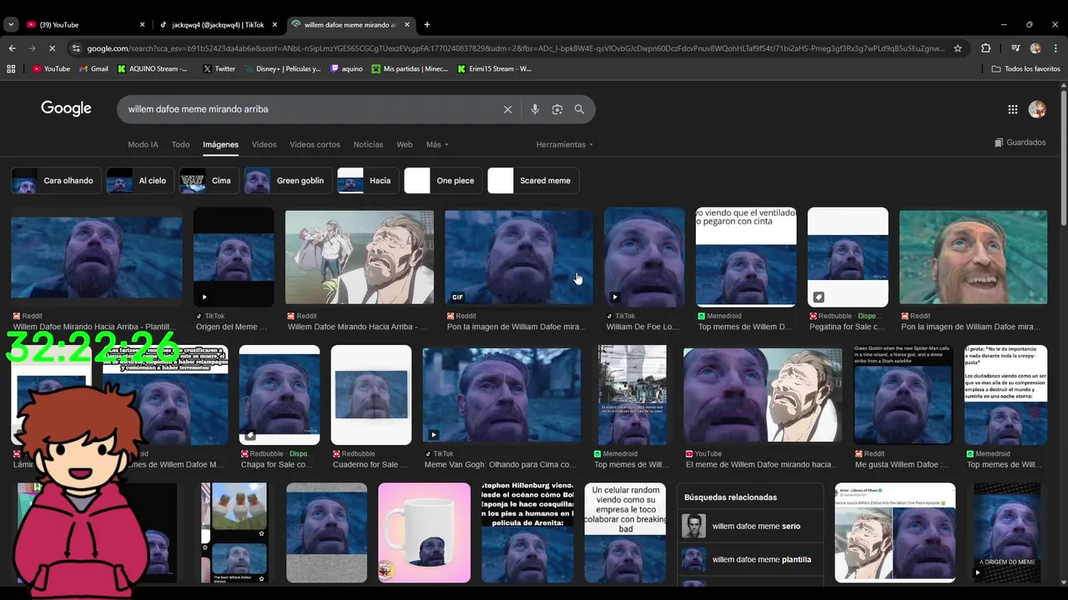Screen dimensions: 1068x600
Task: Open Google Lens image search icon
Action: [x=557, y=109]
